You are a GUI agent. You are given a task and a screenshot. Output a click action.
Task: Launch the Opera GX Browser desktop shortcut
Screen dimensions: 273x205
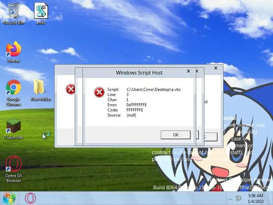(13, 169)
